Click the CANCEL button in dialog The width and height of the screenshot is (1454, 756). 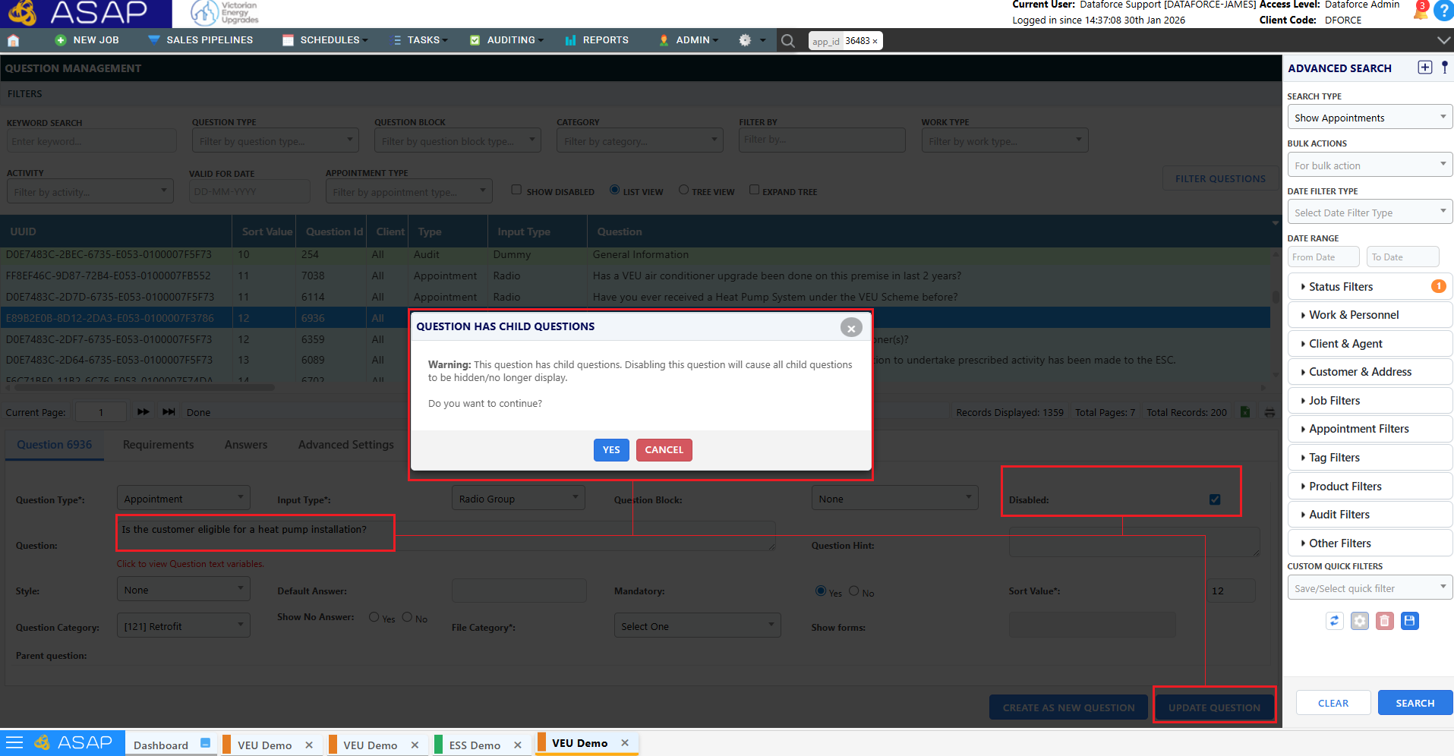(x=664, y=450)
